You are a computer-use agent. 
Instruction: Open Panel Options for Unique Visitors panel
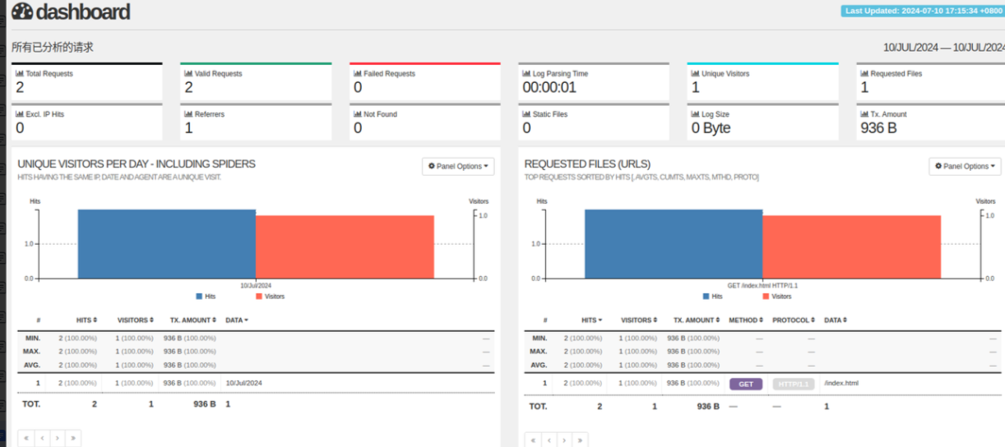(458, 166)
